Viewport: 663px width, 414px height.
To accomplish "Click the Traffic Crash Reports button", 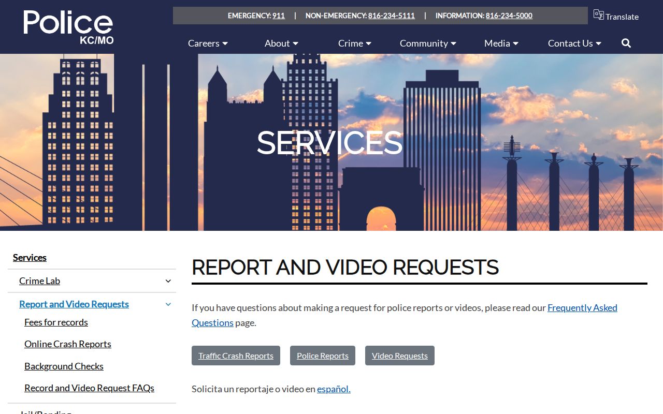I will click(236, 356).
